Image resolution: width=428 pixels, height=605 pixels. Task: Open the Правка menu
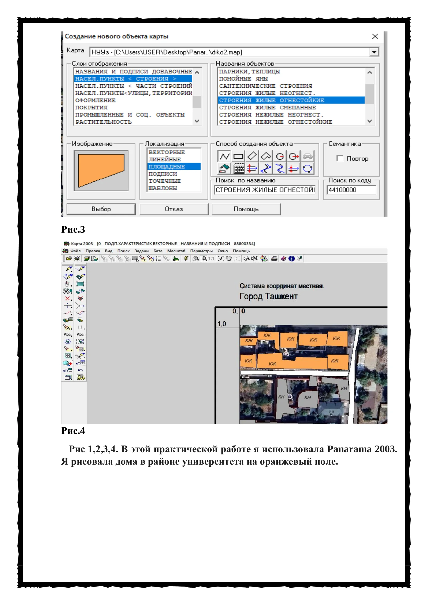pyautogui.click(x=93, y=251)
